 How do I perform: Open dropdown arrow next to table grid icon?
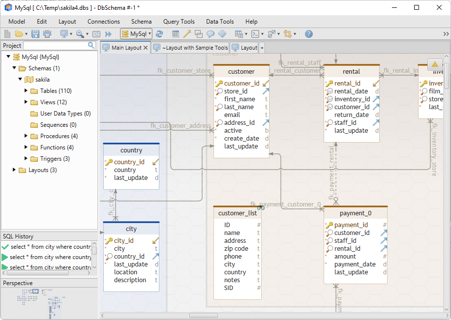coord(246,34)
